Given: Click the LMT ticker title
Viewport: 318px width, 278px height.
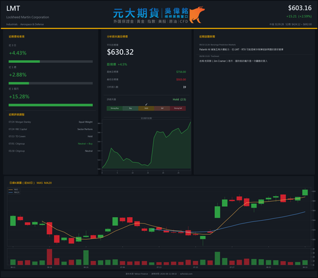Looking at the screenshot, I should (x=13, y=8).
